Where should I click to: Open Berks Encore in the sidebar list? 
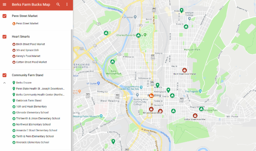pyautogui.click(x=24, y=83)
